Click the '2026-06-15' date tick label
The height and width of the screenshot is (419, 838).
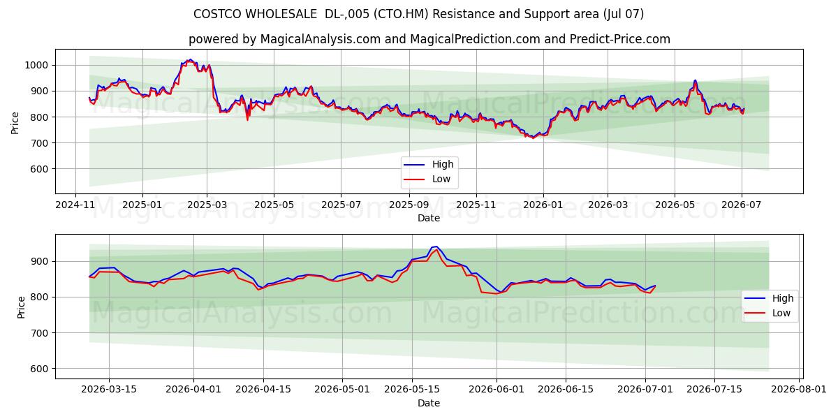(x=566, y=390)
